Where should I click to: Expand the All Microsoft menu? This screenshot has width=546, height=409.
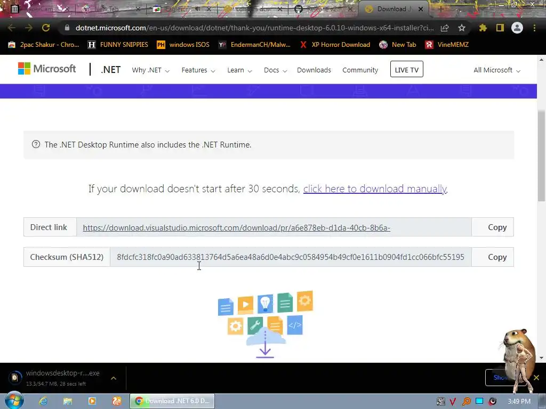497,70
